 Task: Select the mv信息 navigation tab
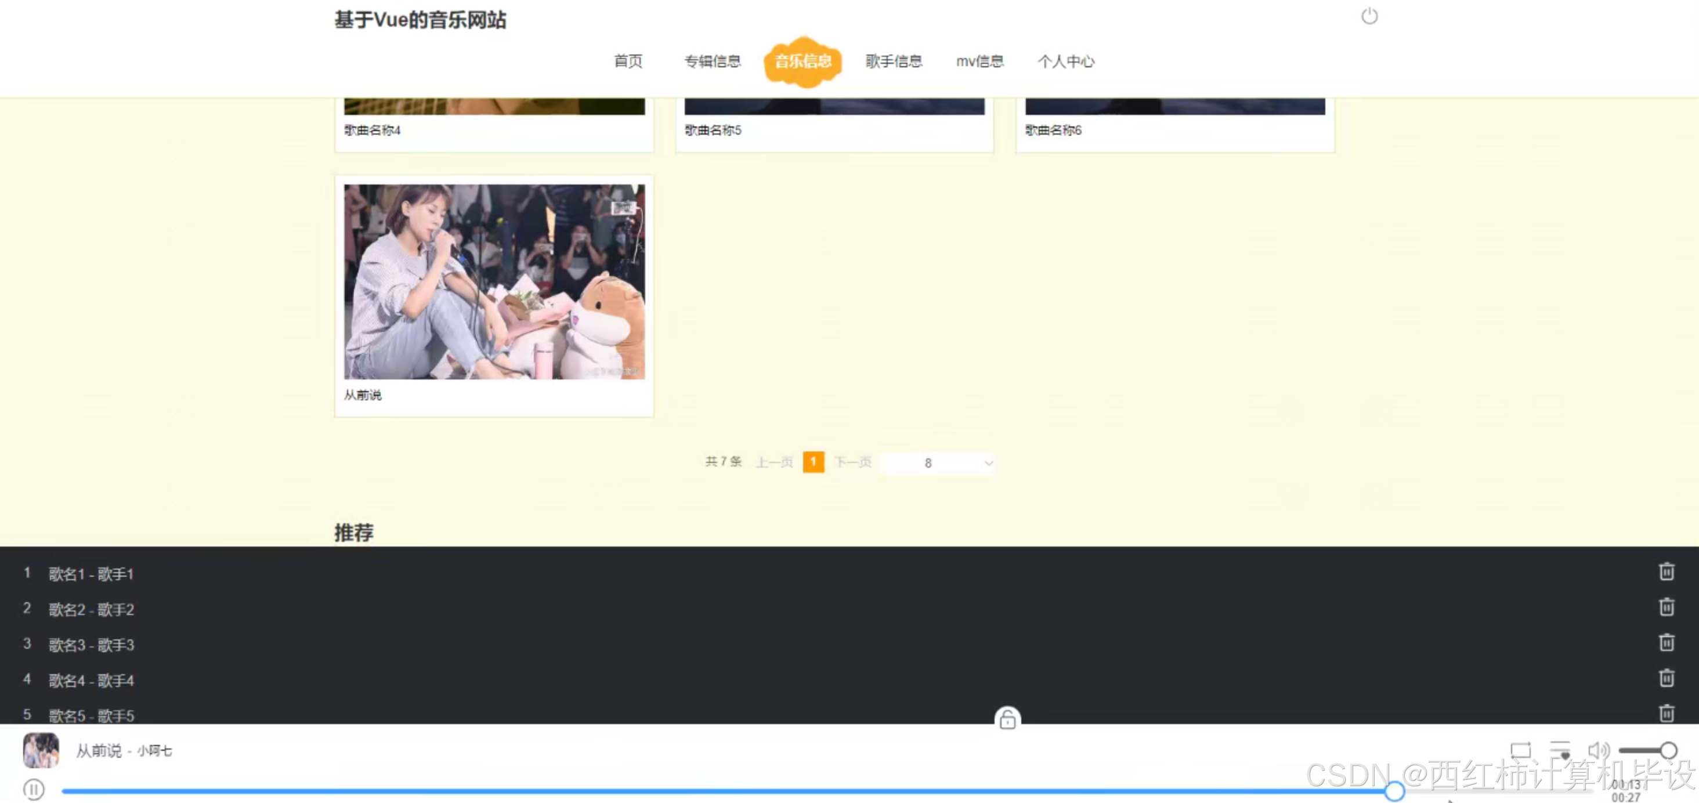pyautogui.click(x=979, y=61)
